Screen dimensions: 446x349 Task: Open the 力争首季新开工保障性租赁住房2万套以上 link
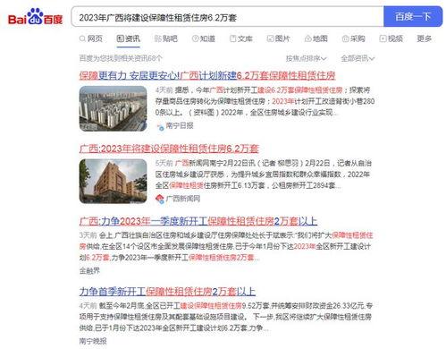tap(167, 292)
